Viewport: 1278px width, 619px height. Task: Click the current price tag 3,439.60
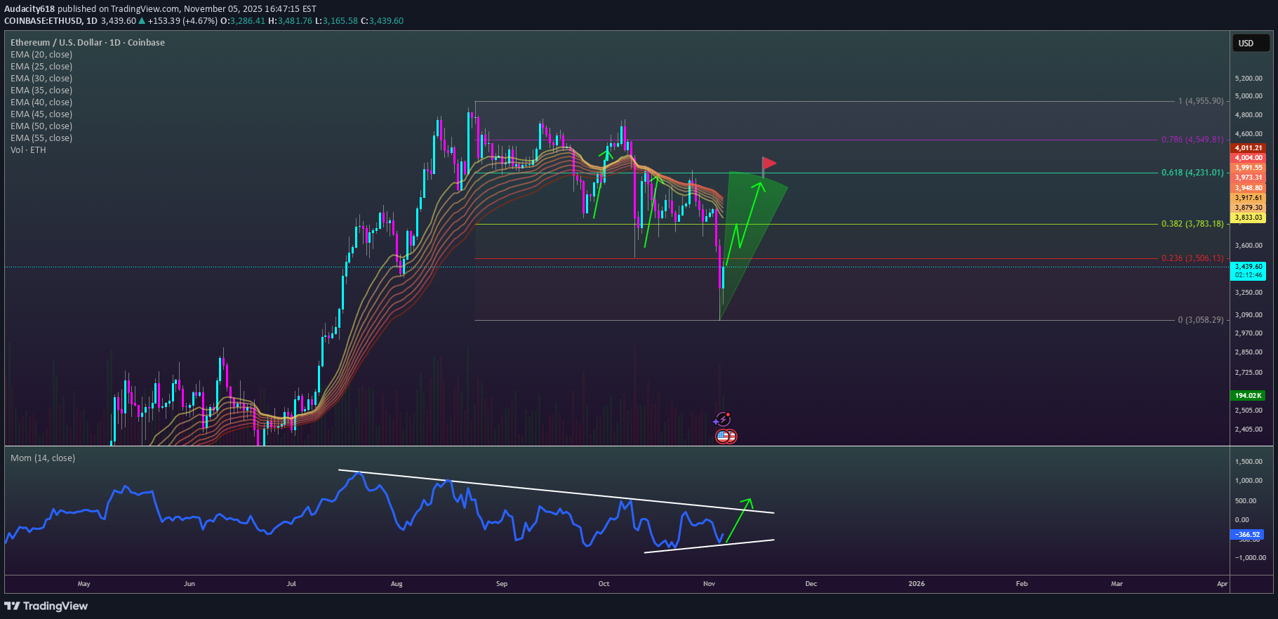[x=1249, y=267]
